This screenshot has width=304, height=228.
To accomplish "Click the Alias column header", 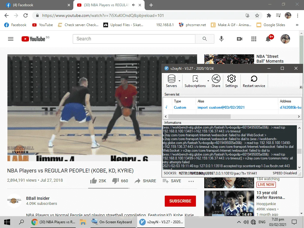I will coord(201,101).
